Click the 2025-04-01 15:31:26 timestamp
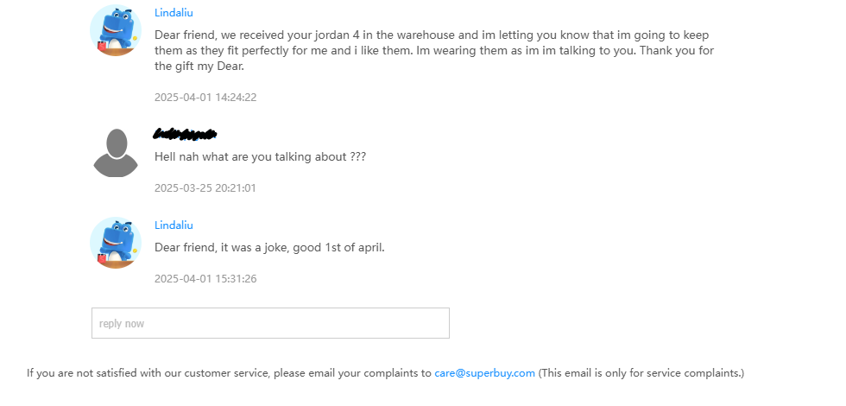Screen dimensions: 846x406 coord(205,279)
